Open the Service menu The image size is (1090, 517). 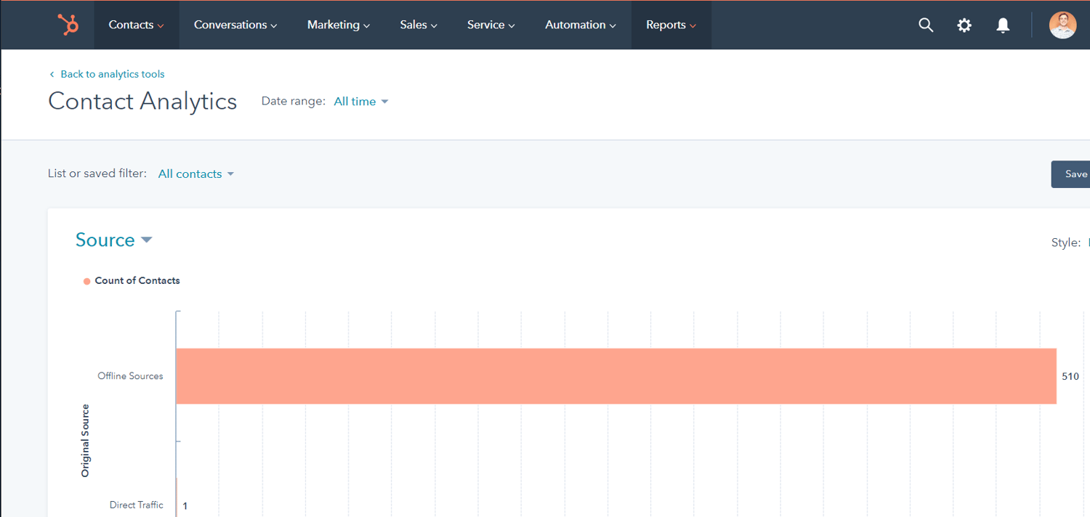[490, 25]
